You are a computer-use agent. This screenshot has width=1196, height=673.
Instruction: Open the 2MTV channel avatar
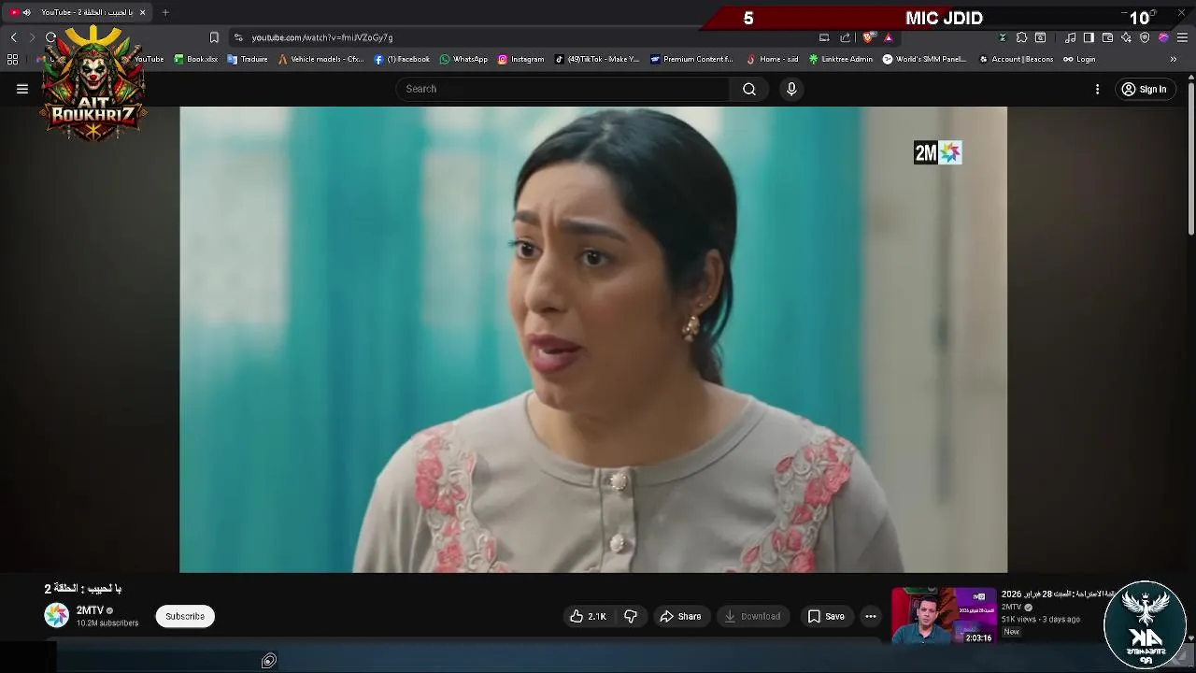[57, 615]
